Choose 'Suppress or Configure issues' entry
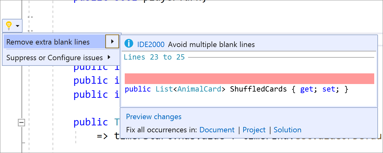The height and width of the screenshot is (153, 383). pyautogui.click(x=55, y=58)
